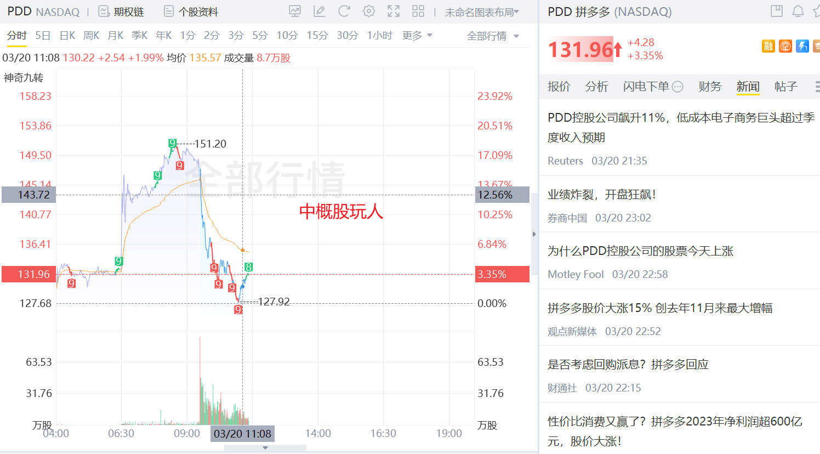This screenshot has width=820, height=454.
Task: Switch to 月K monthly candlestick
Action: pyautogui.click(x=115, y=36)
